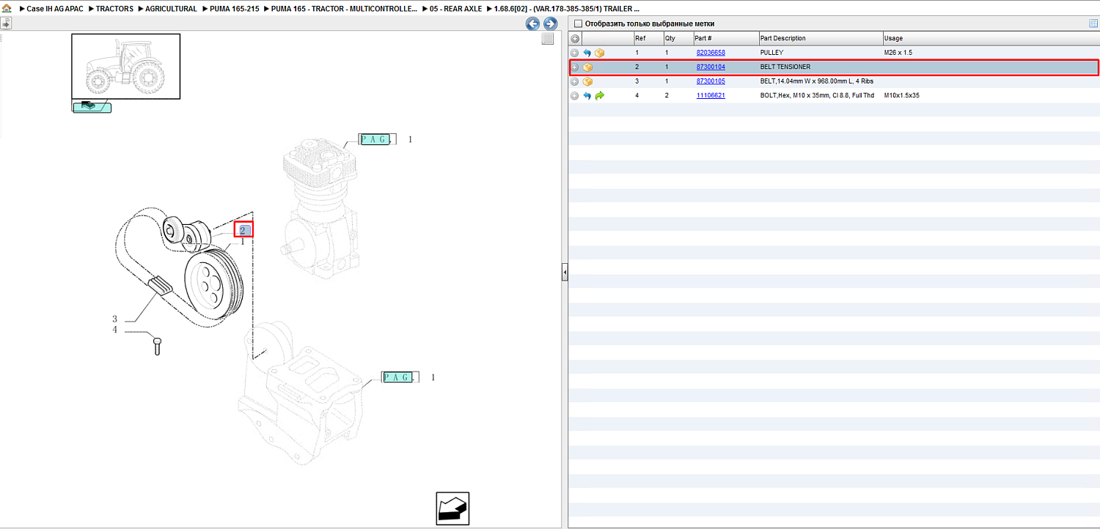This screenshot has width=1100, height=529.
Task: Open 'AGRICULTURAL' breadcrumb
Action: (x=171, y=9)
